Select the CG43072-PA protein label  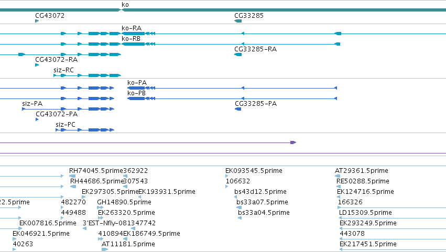(57, 114)
